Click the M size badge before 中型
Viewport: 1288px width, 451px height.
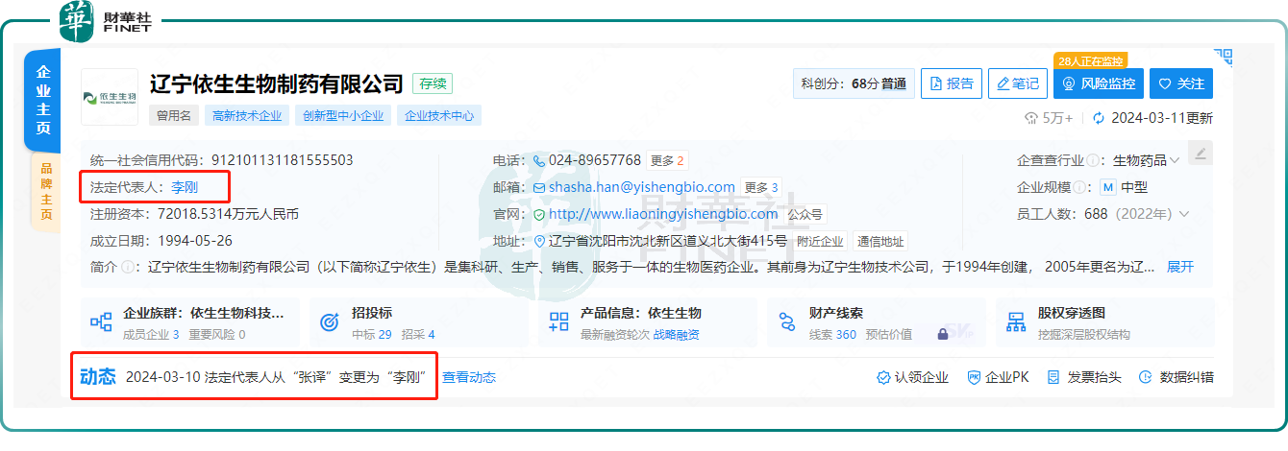pos(1107,187)
